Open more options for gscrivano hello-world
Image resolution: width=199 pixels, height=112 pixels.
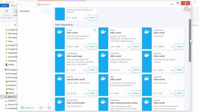(172, 70)
